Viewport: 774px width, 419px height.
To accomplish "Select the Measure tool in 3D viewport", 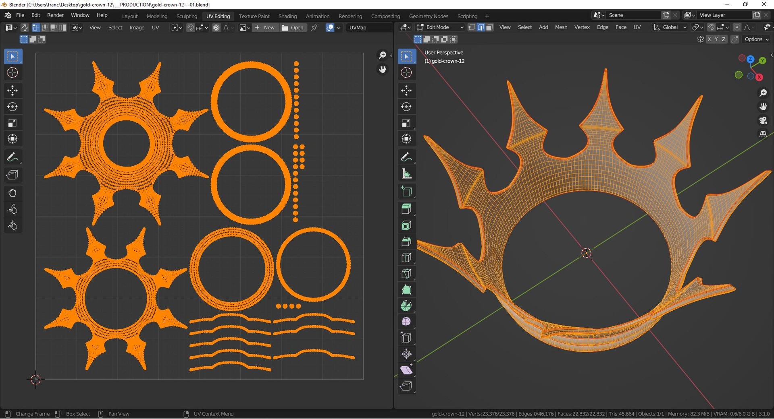I will click(406, 173).
